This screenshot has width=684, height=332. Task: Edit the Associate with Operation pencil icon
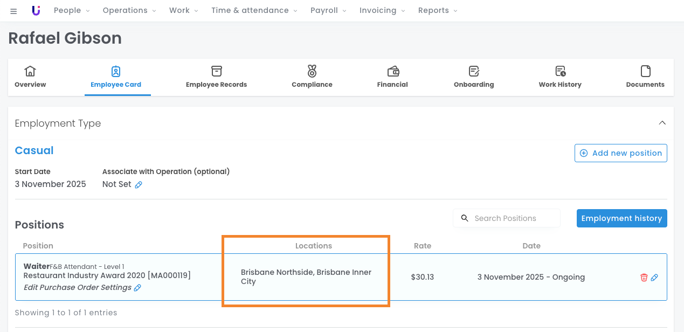point(139,185)
